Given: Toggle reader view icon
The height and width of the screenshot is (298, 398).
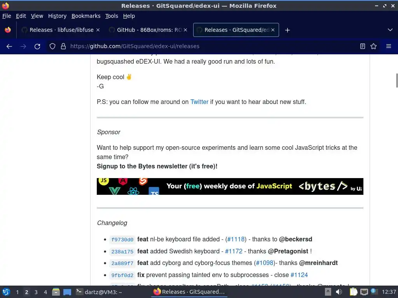Looking at the screenshot, I should pyautogui.click(x=363, y=46).
